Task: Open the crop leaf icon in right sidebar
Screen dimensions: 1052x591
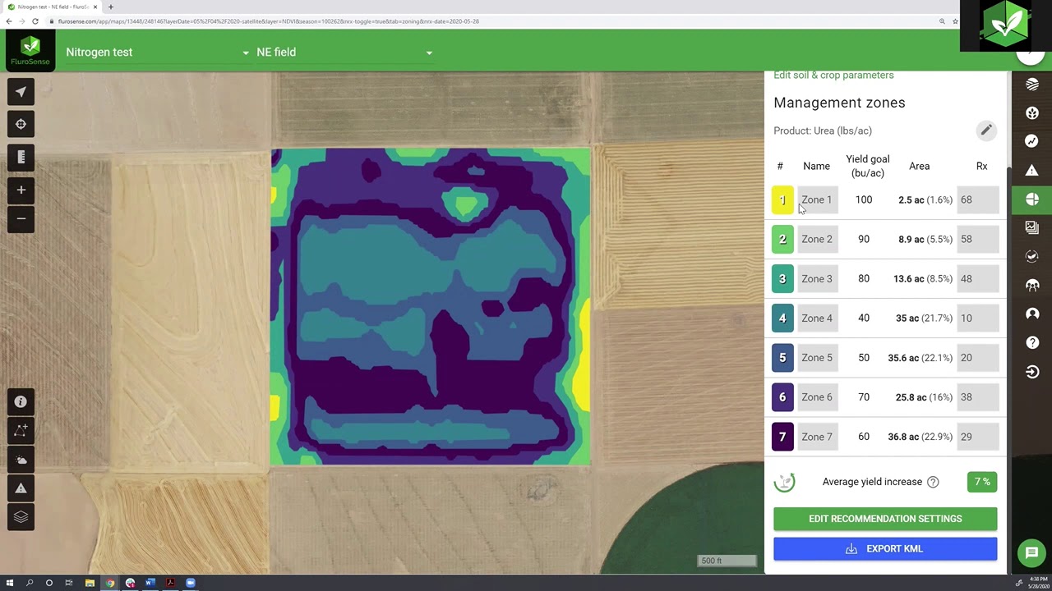Action: 1032,112
